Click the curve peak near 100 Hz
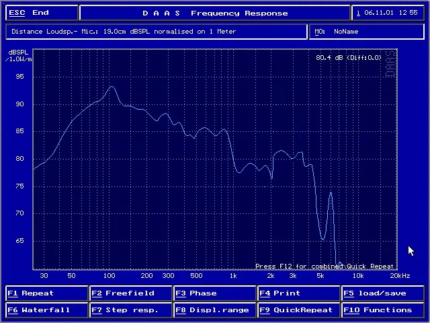Viewport: 430px width, 323px height. tap(111, 87)
